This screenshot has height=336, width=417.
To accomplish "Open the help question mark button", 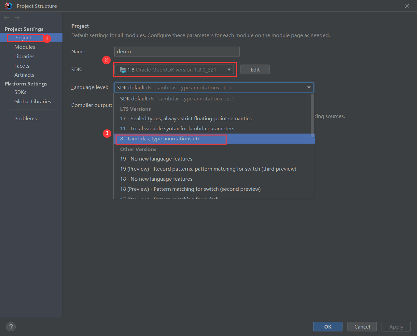I will (x=11, y=327).
